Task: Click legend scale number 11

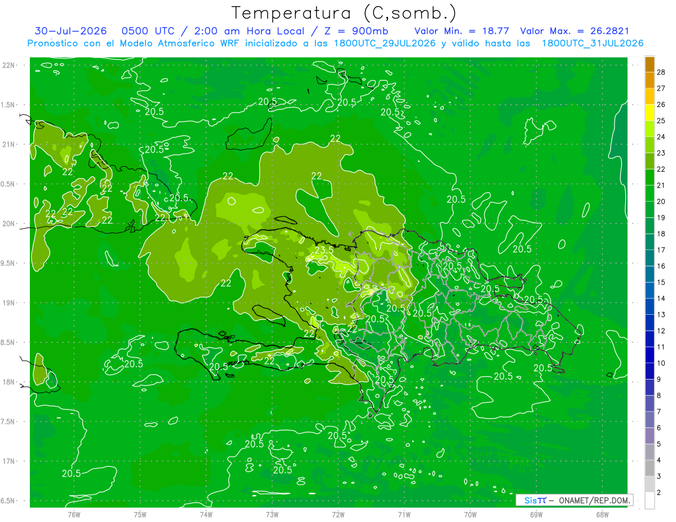Action: 661,347
